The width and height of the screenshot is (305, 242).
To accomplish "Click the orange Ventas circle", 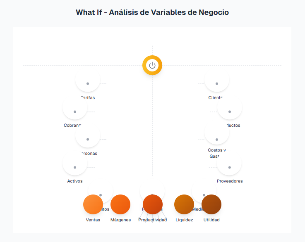I will [93, 204].
